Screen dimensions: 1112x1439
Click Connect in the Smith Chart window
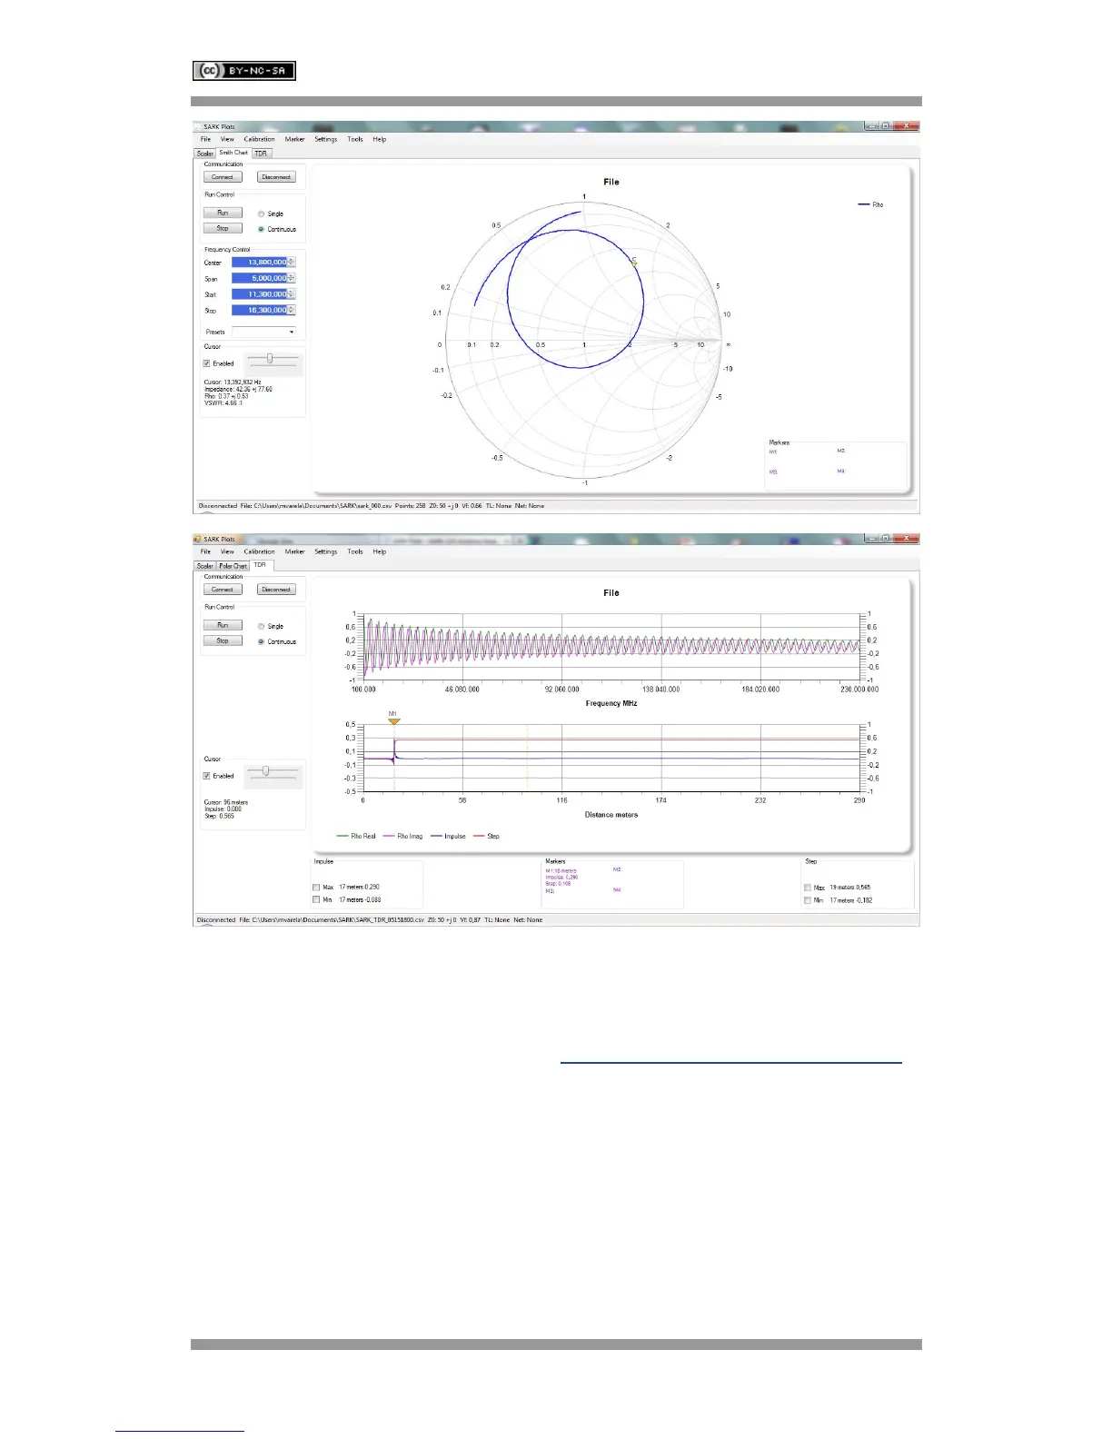point(223,177)
